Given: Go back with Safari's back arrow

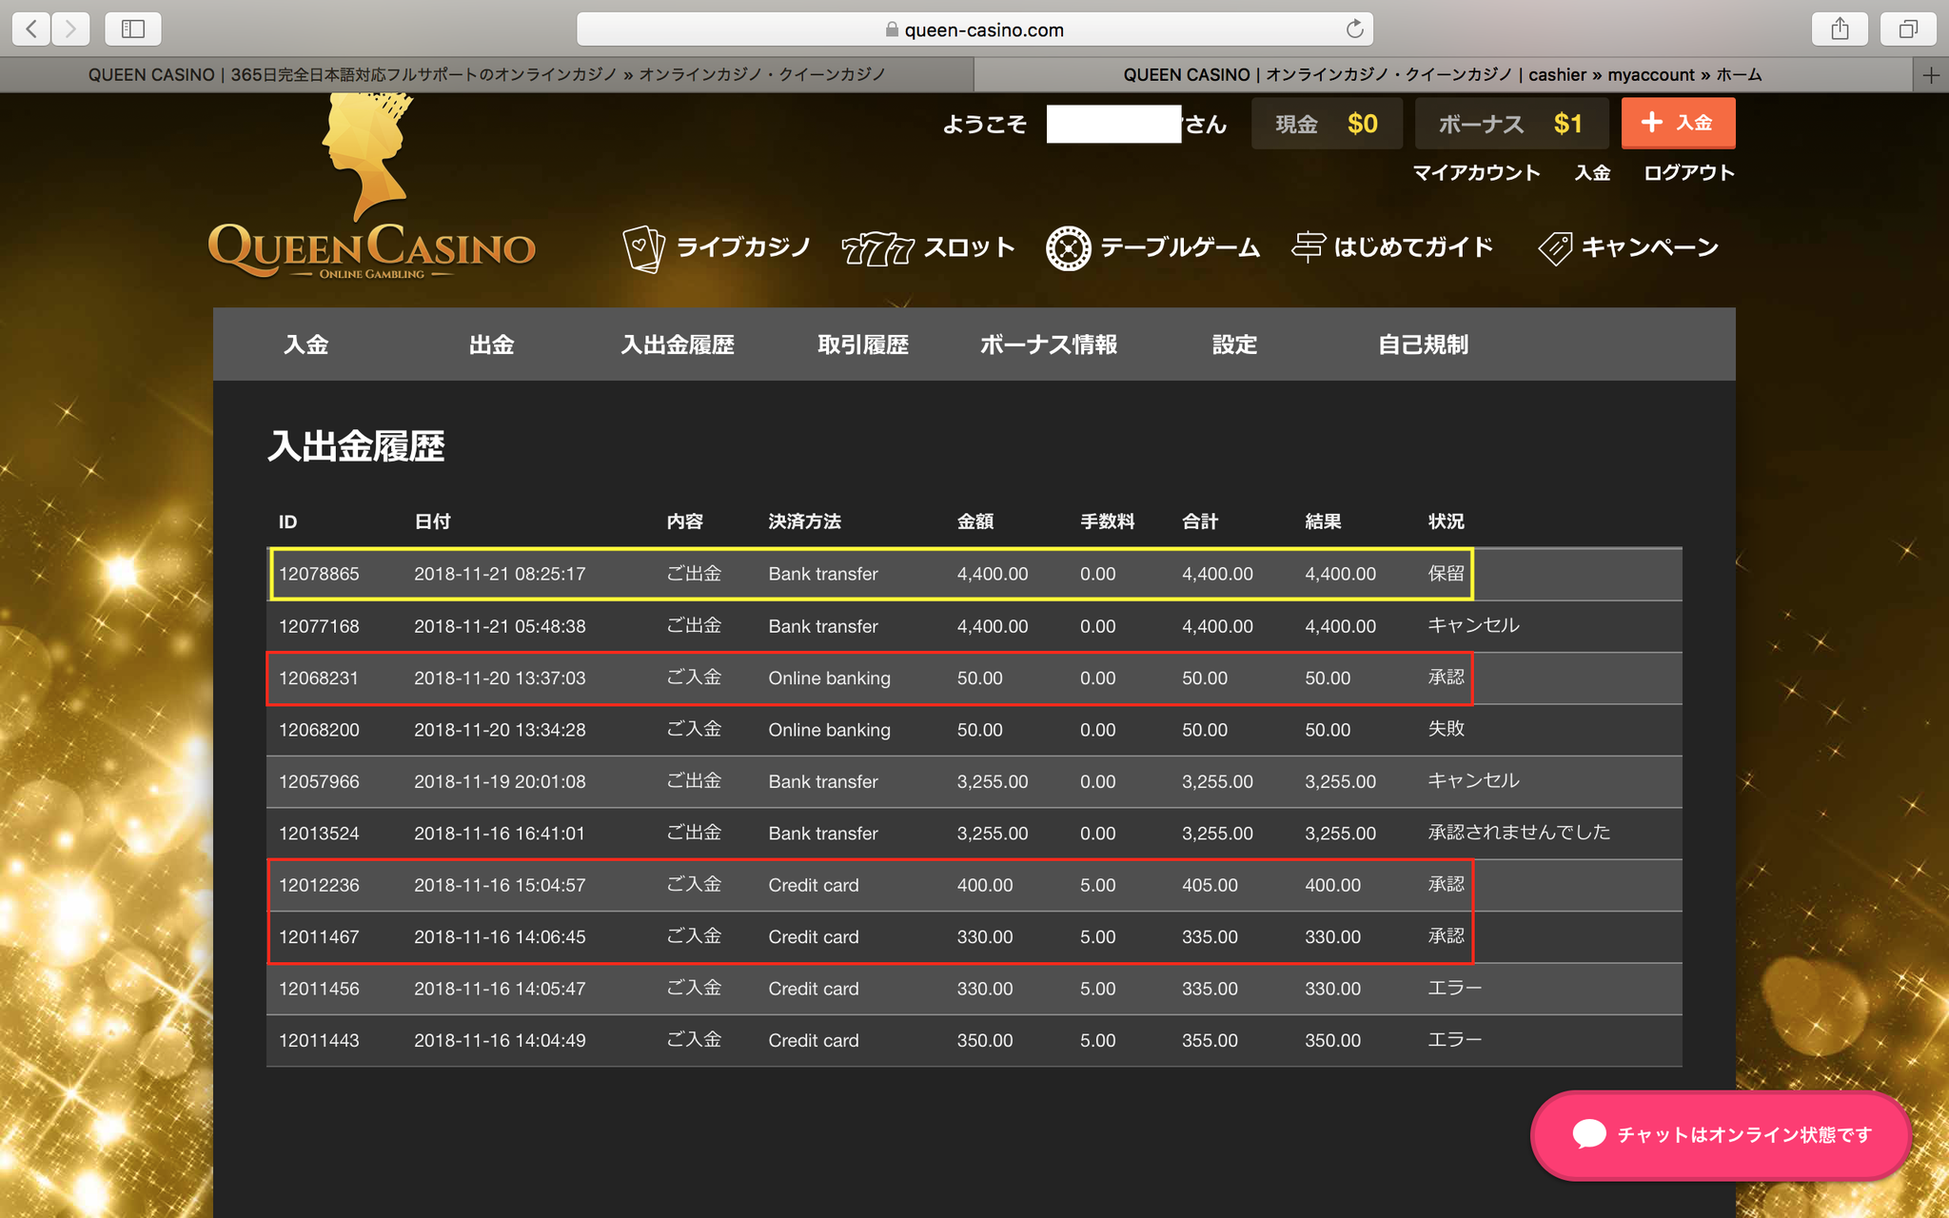Looking at the screenshot, I should tap(31, 29).
